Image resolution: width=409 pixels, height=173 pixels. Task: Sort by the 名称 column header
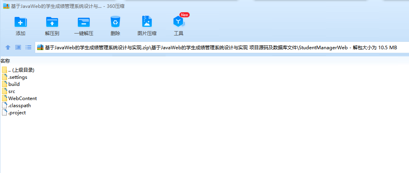5,61
